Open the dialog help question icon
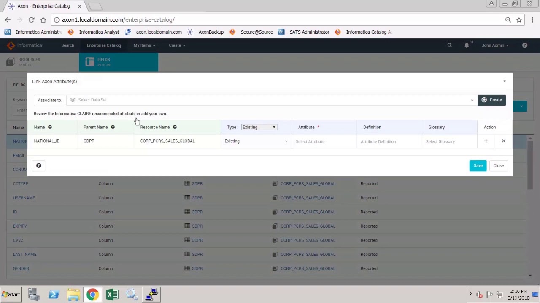Screen dimensions: 540x303 (x=39, y=165)
